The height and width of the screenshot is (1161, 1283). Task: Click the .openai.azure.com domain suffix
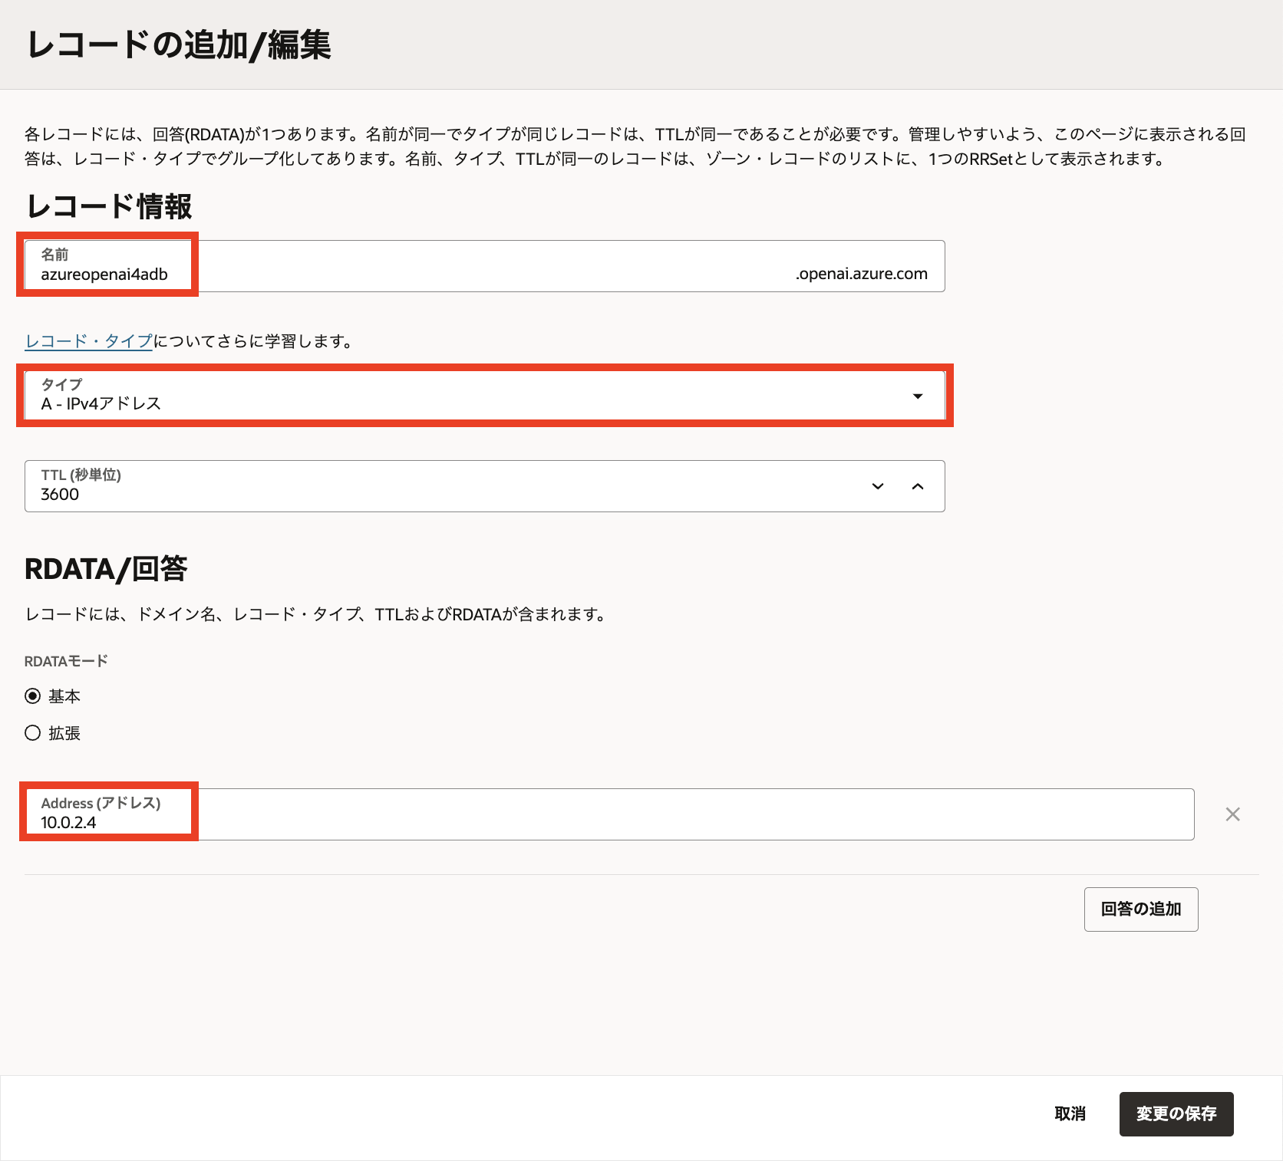(860, 274)
